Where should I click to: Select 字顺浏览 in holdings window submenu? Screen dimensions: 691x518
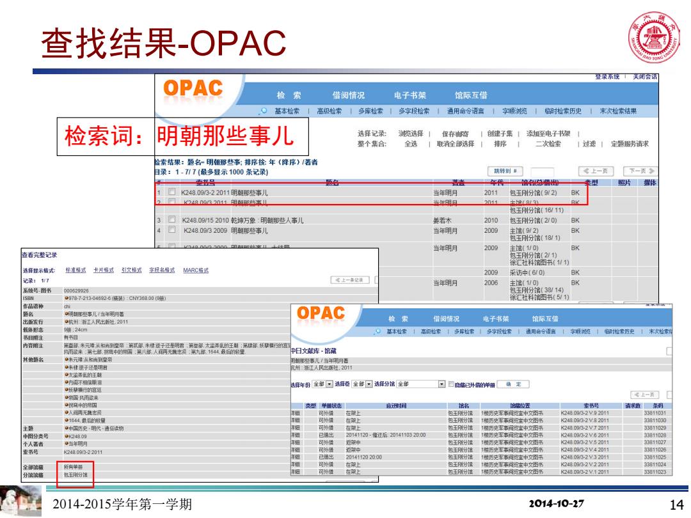coord(580,331)
